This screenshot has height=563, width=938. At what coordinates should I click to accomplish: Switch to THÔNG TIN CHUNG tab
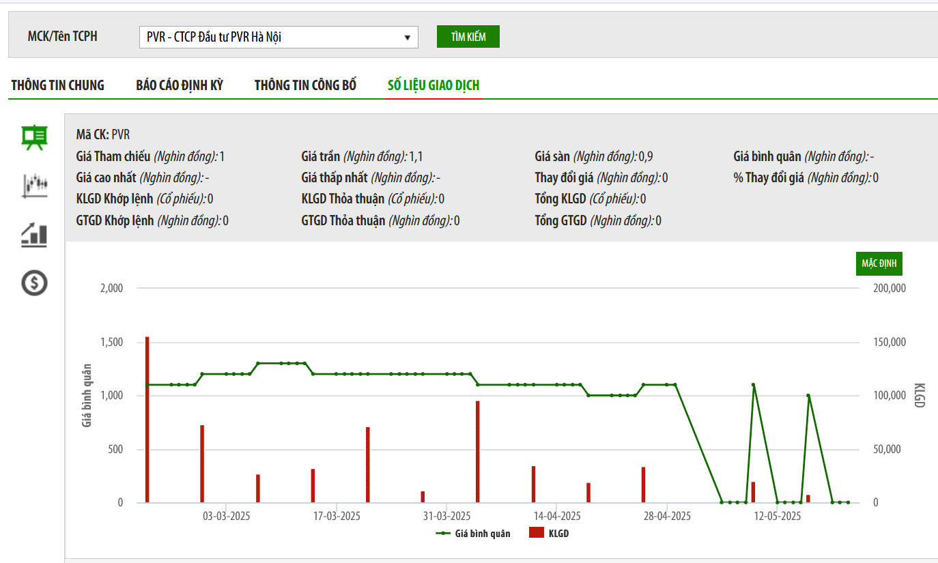click(58, 85)
